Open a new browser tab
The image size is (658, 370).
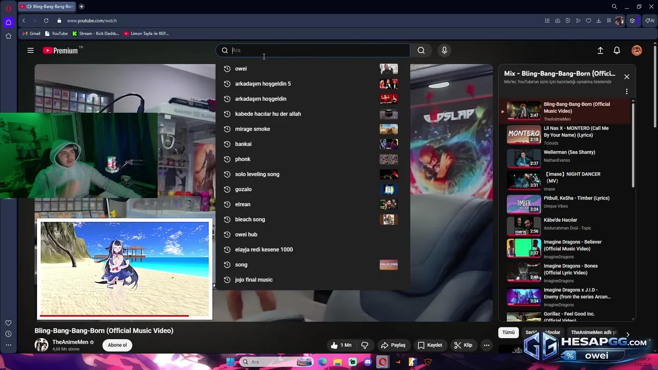click(x=81, y=7)
